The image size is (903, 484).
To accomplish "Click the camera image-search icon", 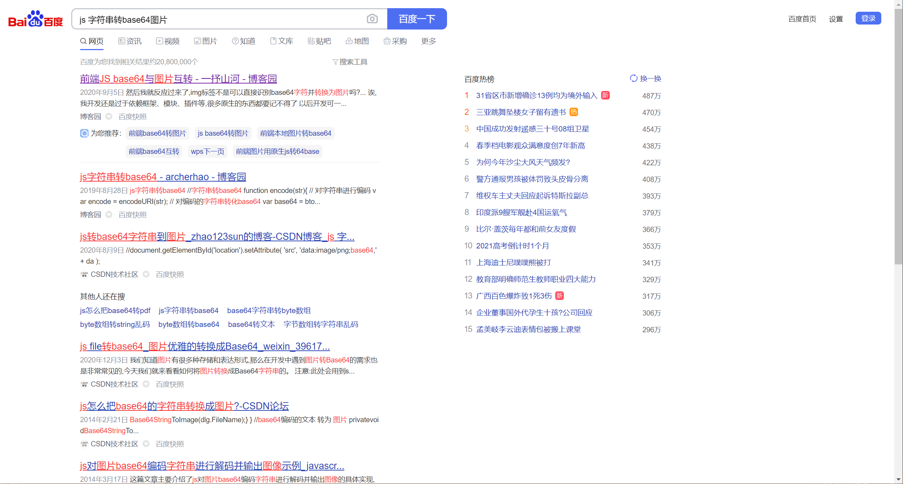I will click(372, 19).
